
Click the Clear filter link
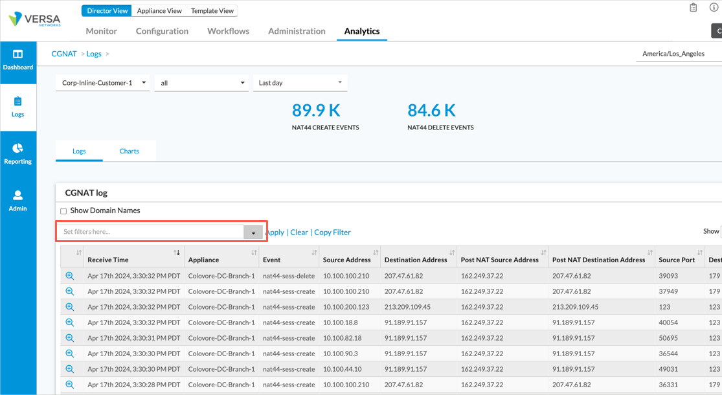299,232
